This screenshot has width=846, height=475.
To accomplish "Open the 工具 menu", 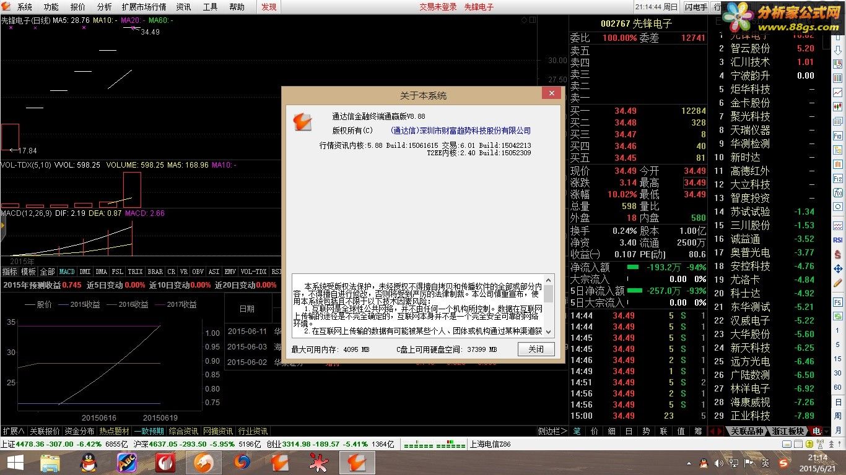I will (x=211, y=7).
